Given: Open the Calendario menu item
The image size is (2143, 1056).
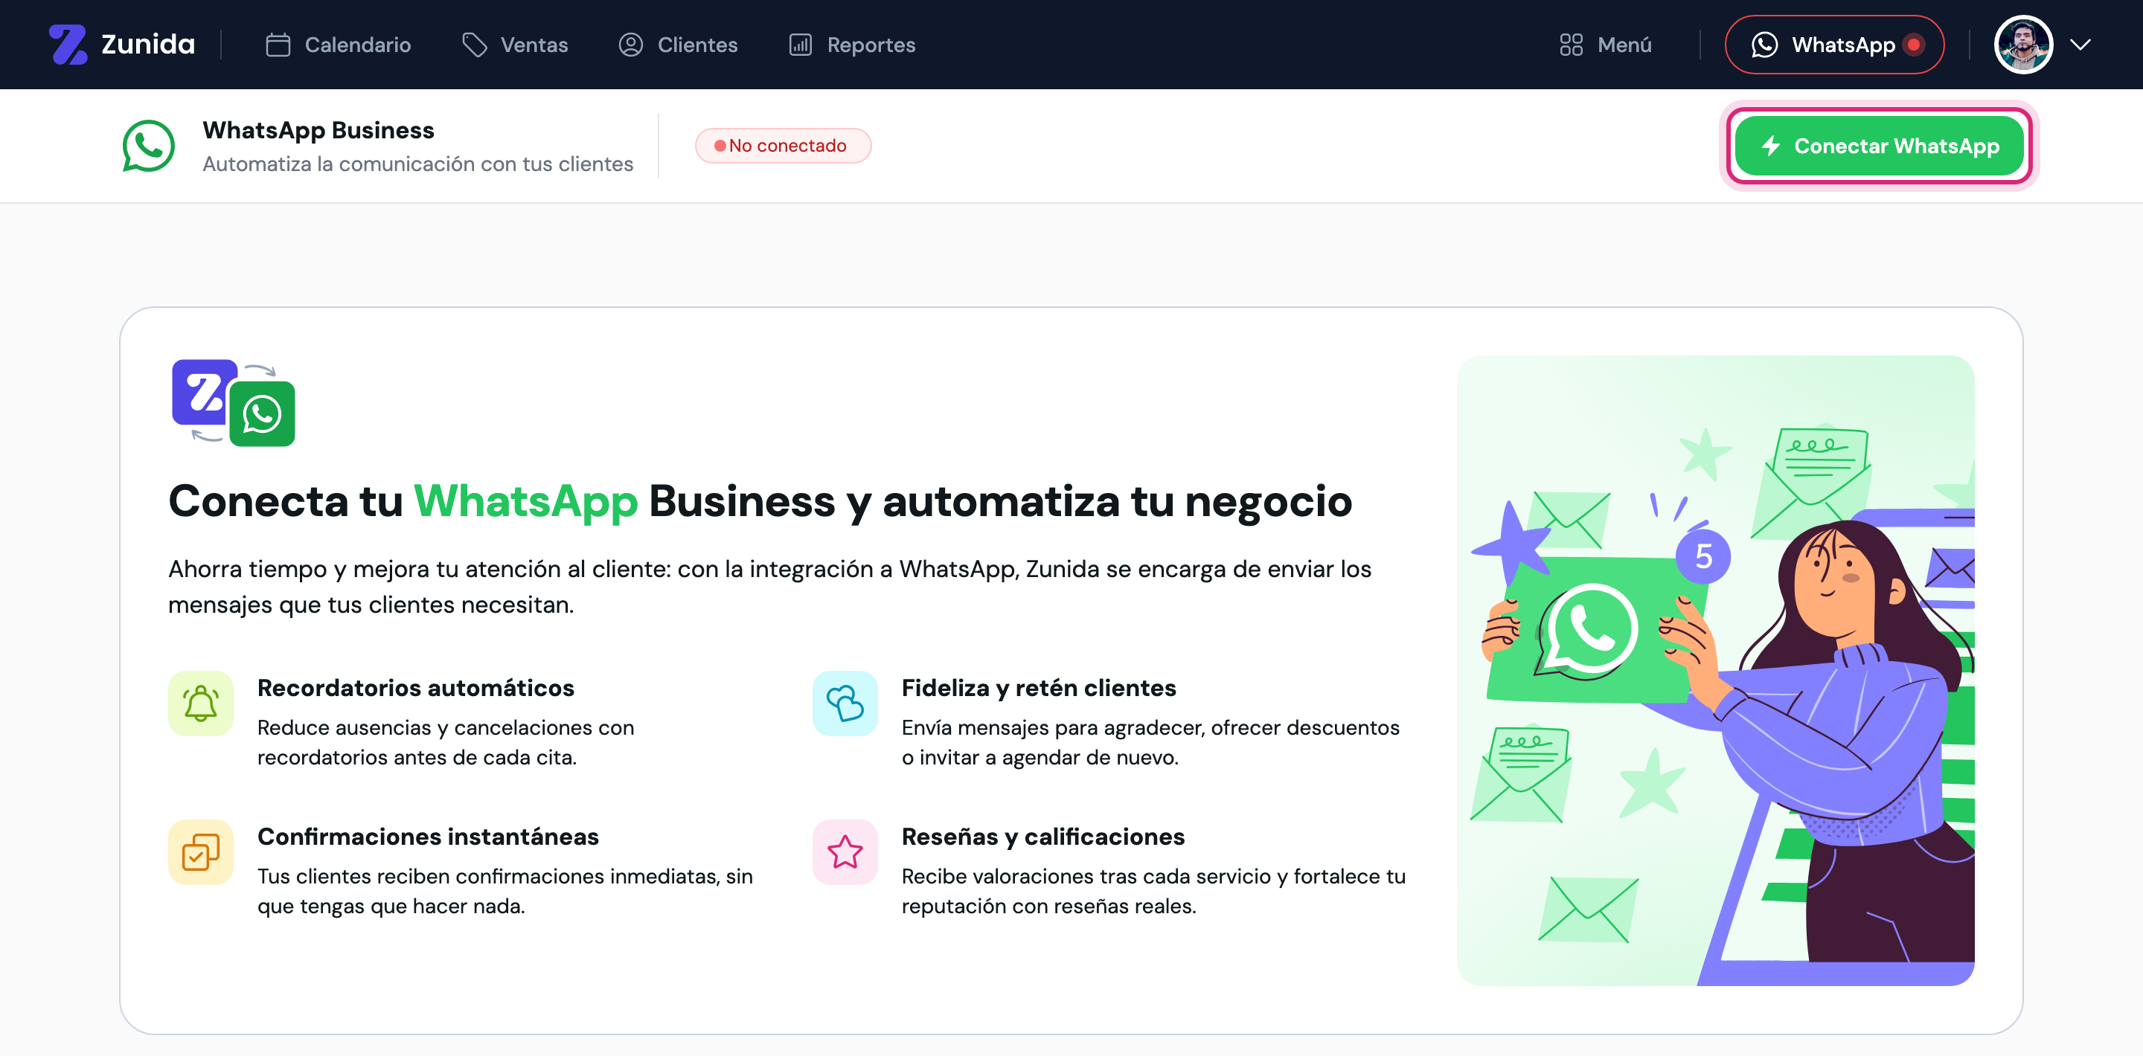Looking at the screenshot, I should coord(338,45).
